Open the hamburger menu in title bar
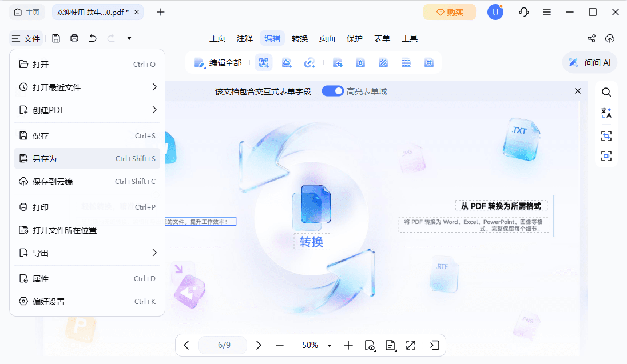The height and width of the screenshot is (364, 627). [547, 13]
